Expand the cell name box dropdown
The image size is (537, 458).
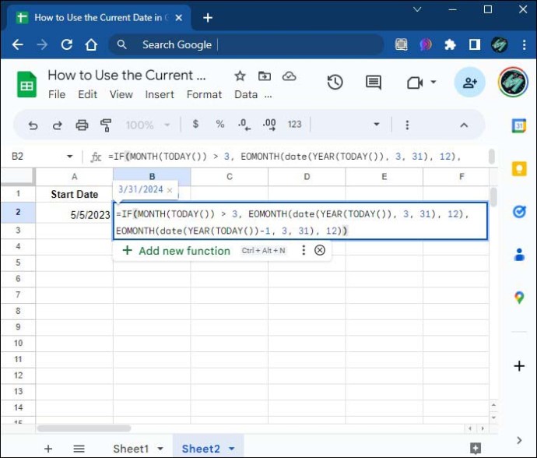(70, 157)
